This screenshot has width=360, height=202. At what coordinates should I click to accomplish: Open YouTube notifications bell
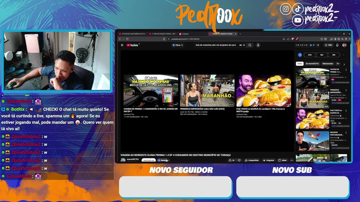click(x=337, y=45)
